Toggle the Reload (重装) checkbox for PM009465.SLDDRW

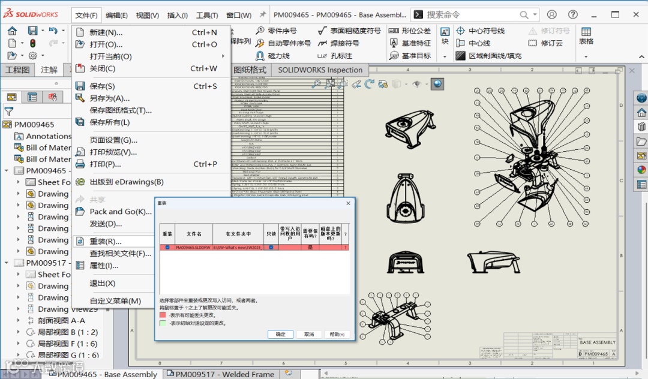(167, 247)
